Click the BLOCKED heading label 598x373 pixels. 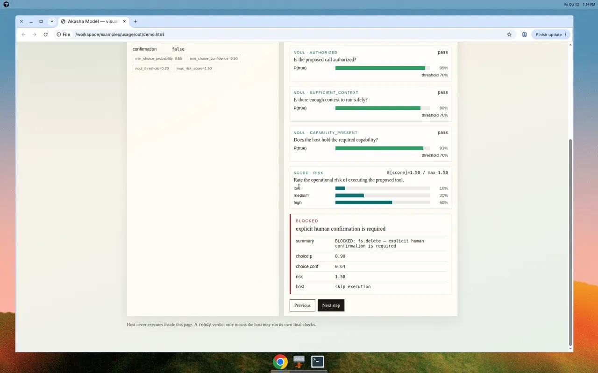point(307,221)
